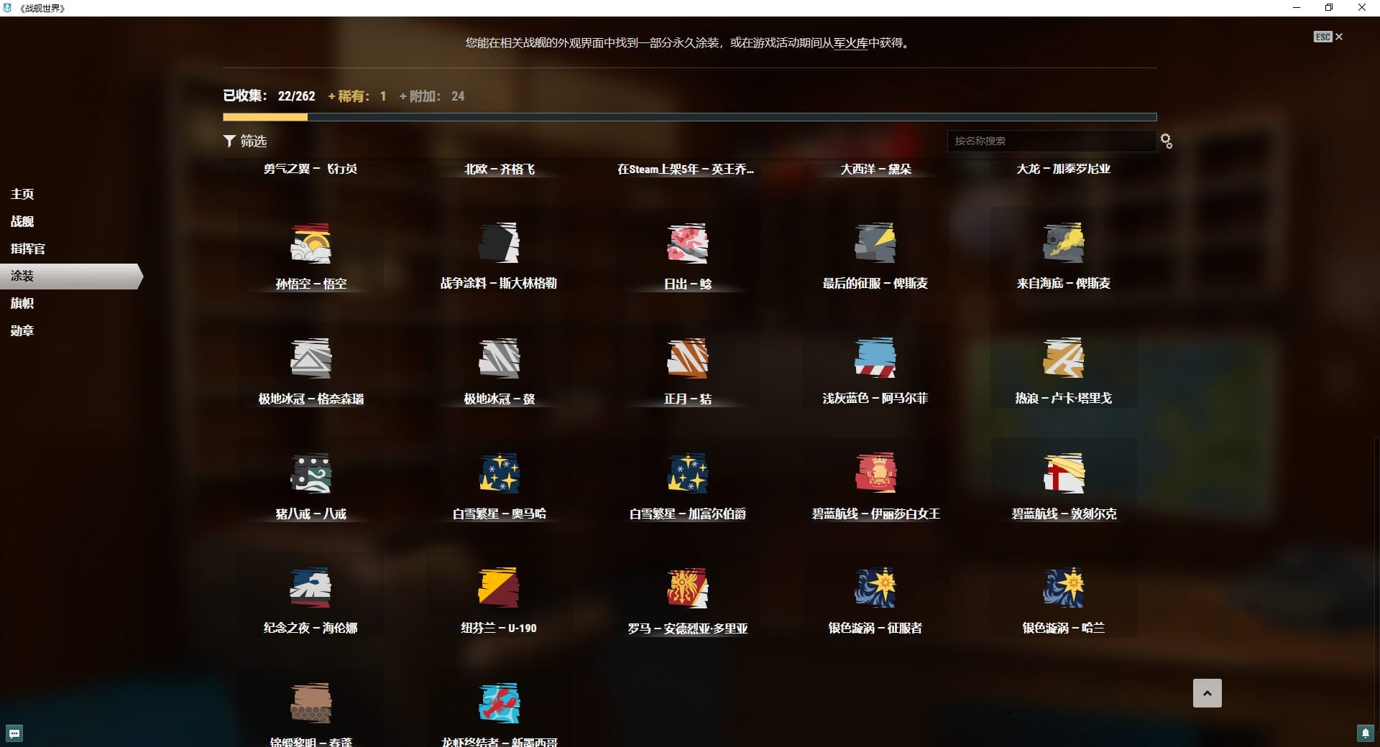Open the 指挥官 section
Image resolution: width=1380 pixels, height=747 pixels.
coord(28,249)
